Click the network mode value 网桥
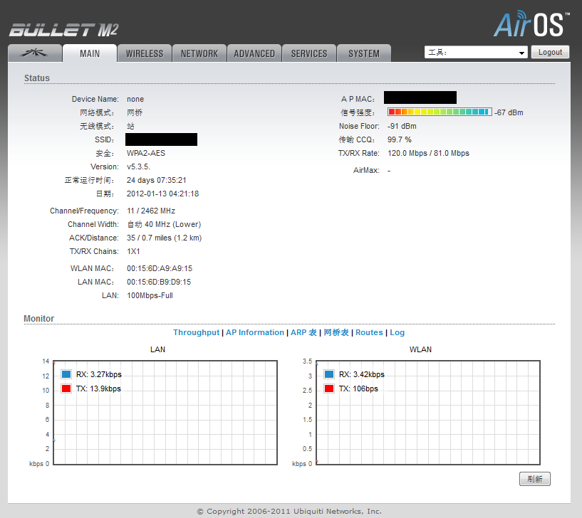The width and height of the screenshot is (582, 518). click(x=135, y=112)
